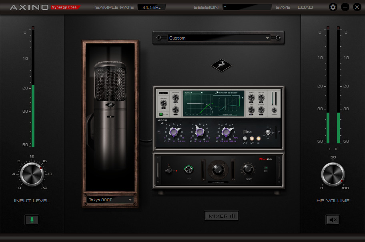Click the LOAD session button

(305, 8)
